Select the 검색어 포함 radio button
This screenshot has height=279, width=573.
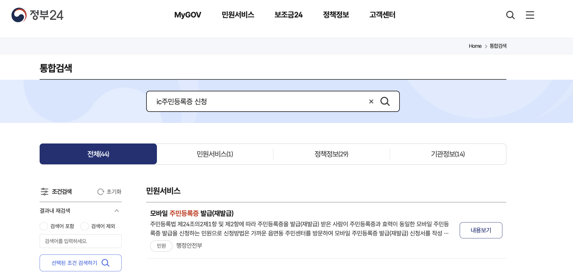click(44, 226)
